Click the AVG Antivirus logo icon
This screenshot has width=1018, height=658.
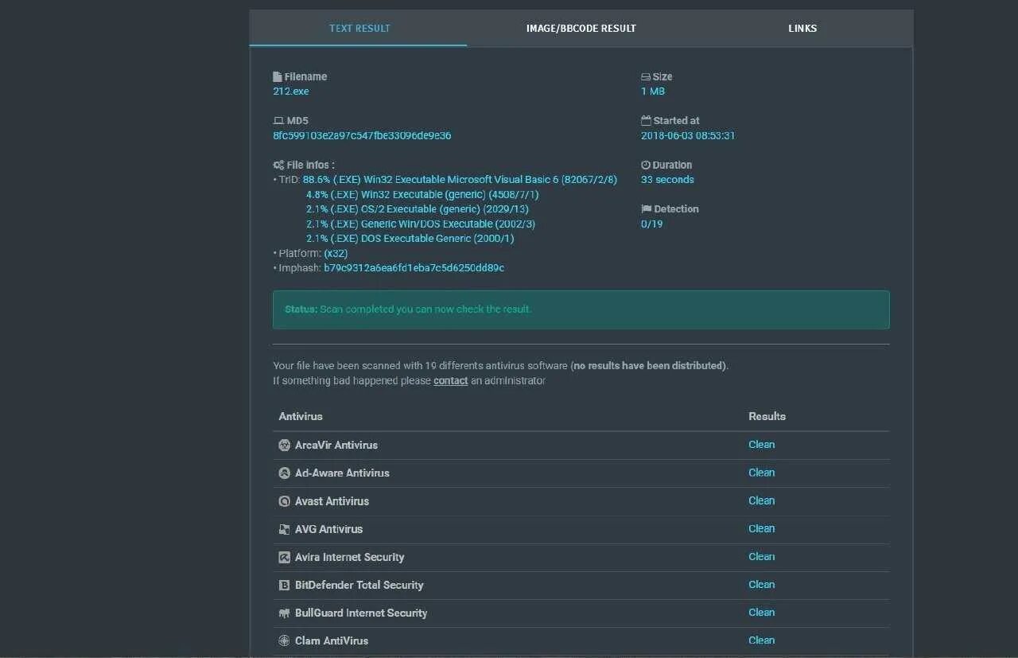click(284, 529)
